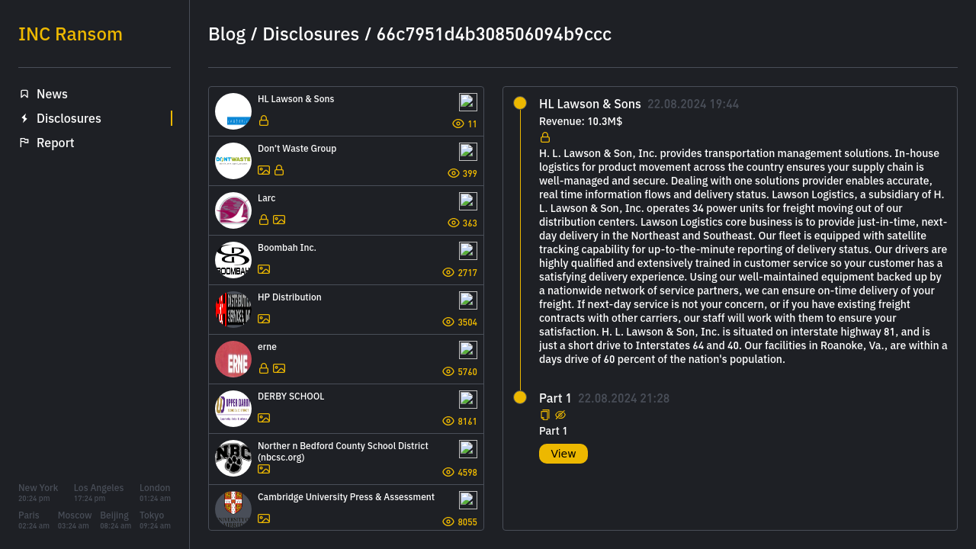Open the News menu item

coord(52,94)
